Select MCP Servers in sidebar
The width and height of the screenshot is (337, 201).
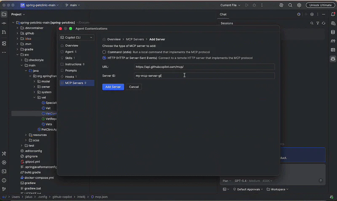[x=77, y=83]
